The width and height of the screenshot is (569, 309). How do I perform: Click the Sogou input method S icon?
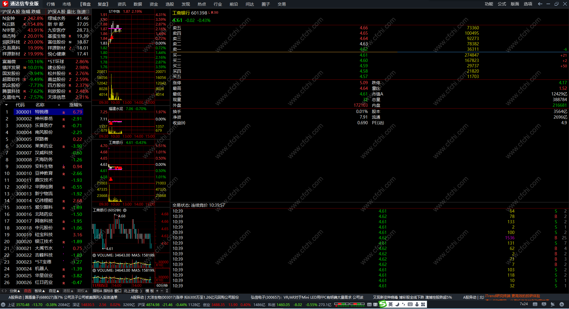pyautogui.click(x=383, y=304)
